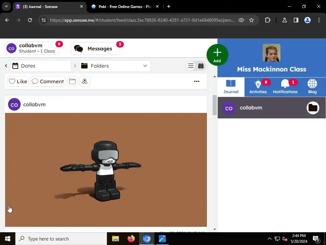Open the Dates filter
The image size is (326, 245).
40,66
